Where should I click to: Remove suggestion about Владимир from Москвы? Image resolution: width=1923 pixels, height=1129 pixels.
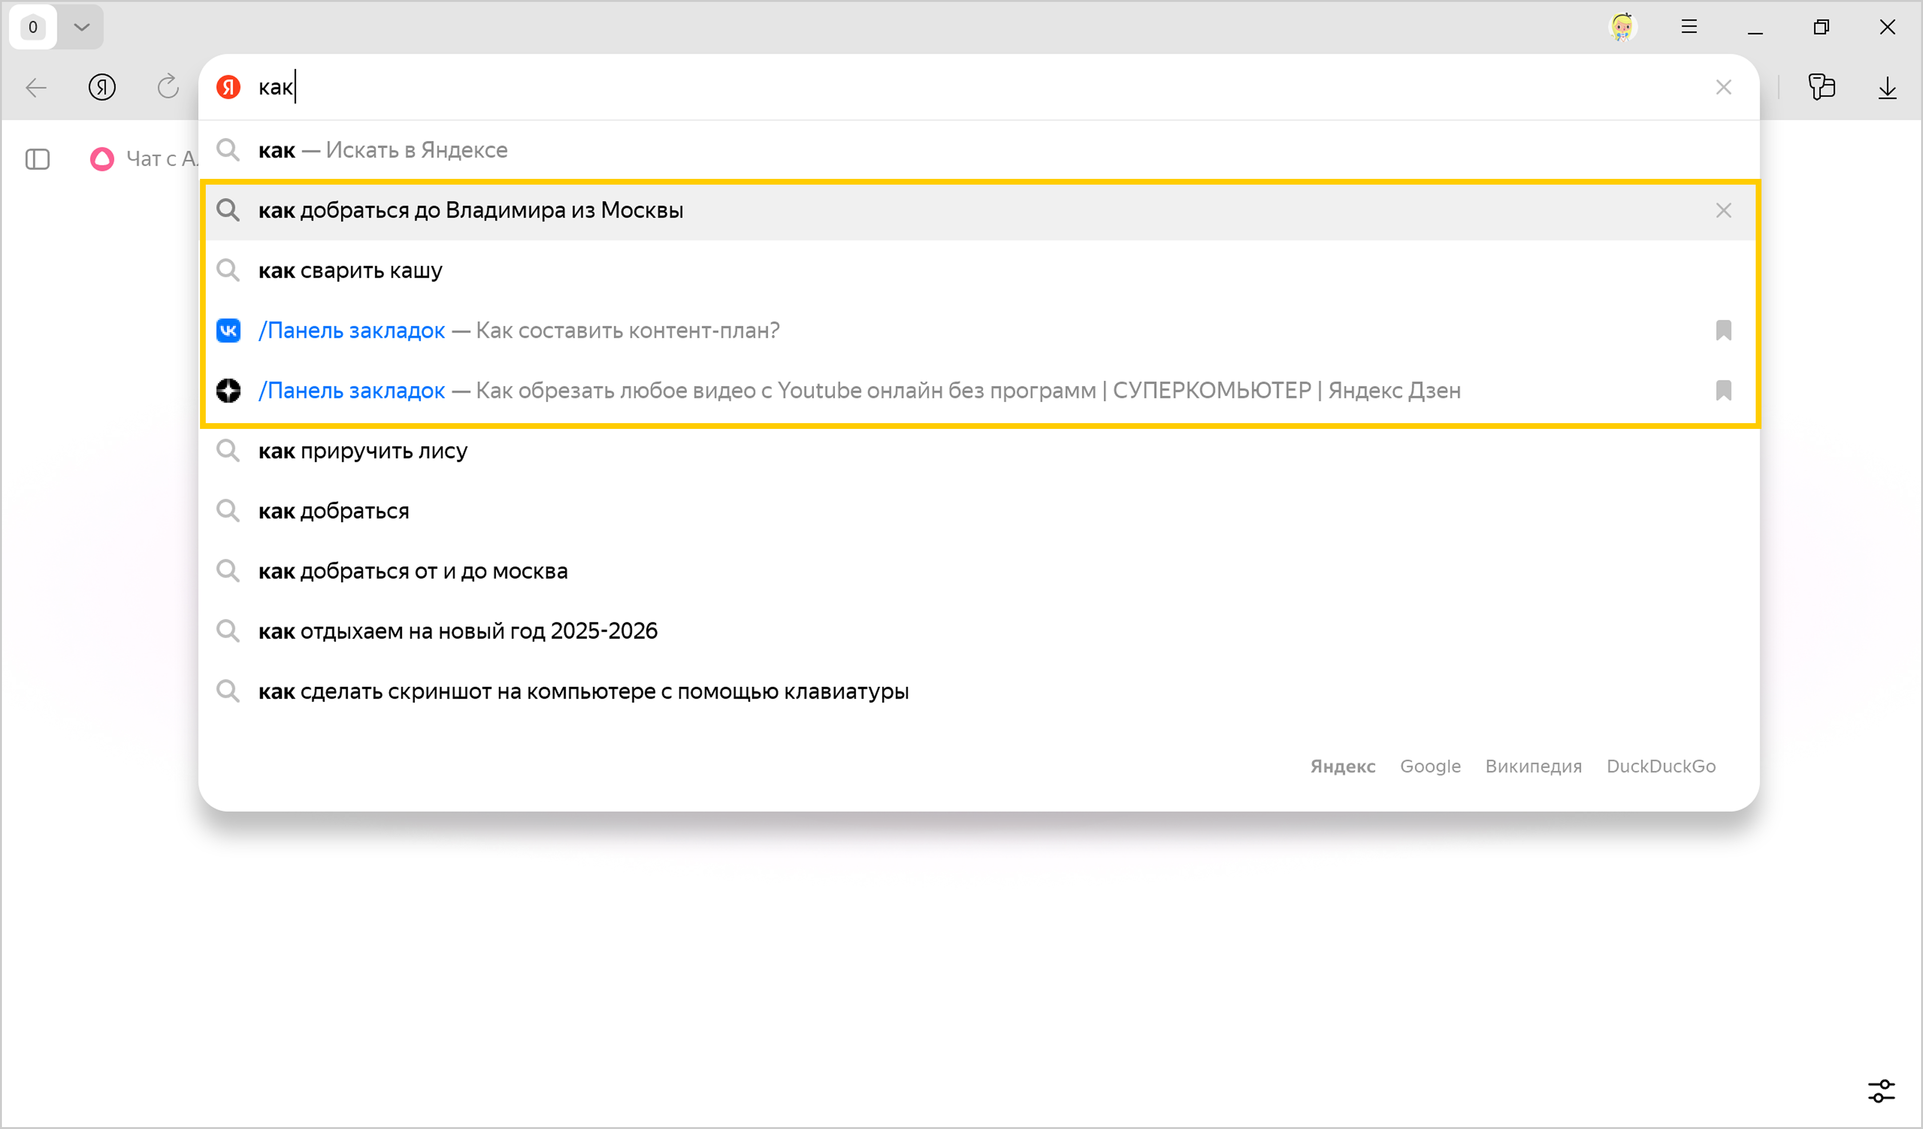tap(1723, 210)
